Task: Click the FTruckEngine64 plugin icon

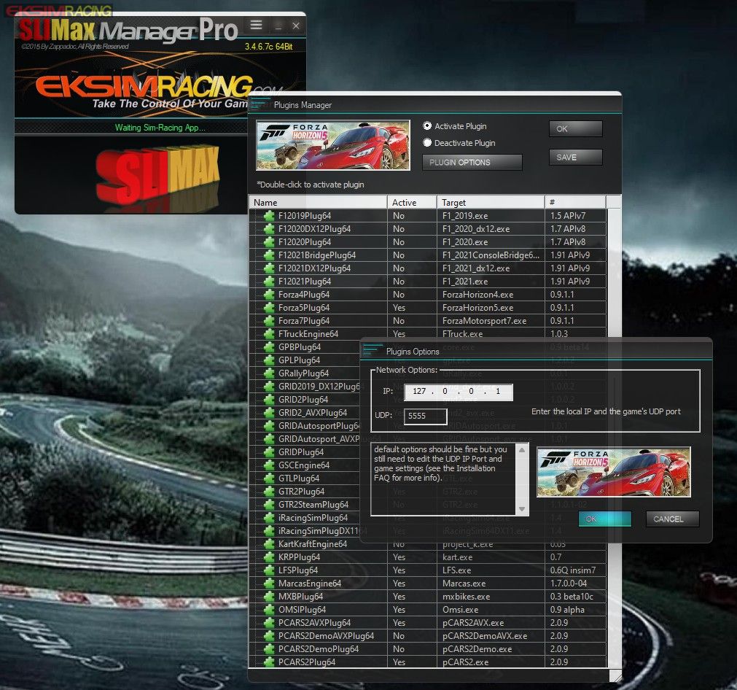Action: coord(269,334)
